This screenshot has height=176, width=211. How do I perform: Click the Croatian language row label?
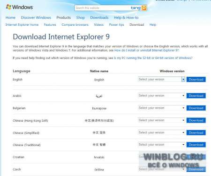18,157
